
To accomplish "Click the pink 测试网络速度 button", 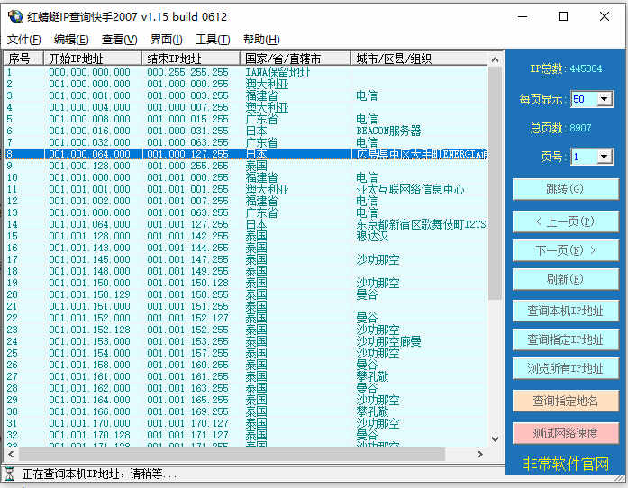I will point(565,433).
